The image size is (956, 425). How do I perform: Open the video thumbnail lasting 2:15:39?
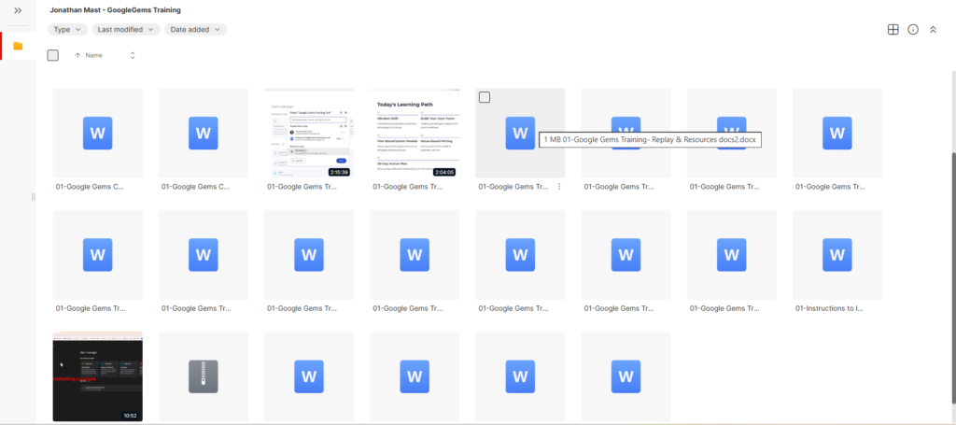click(308, 133)
